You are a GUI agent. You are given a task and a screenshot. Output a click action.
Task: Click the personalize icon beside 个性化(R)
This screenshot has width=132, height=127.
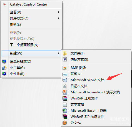coord(4,74)
